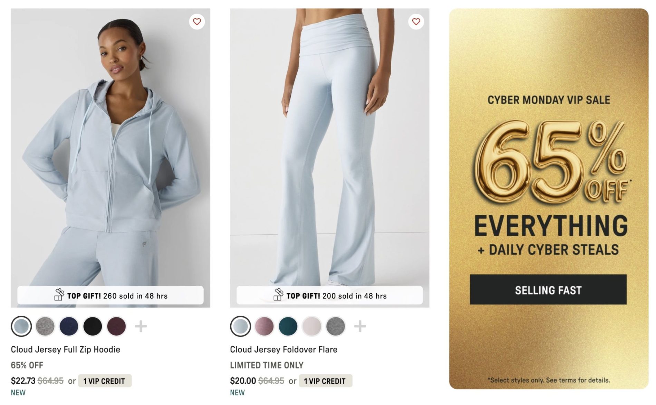Choose the burgundy hoodie swatch
This screenshot has width=656, height=405.
(x=116, y=326)
